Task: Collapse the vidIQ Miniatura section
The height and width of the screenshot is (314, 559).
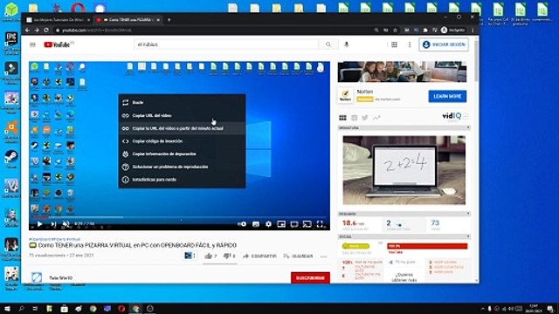Action: [468, 127]
